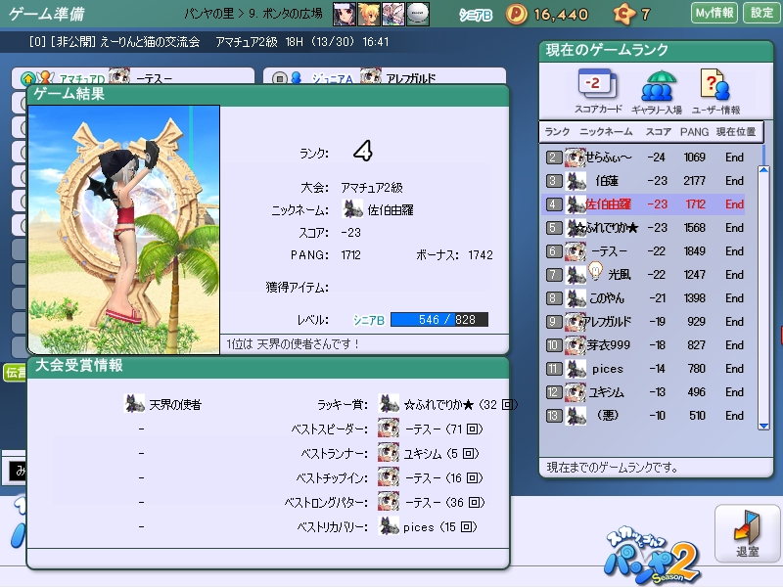
Task: Click avatar icon beside 芽衣999
Action: tap(576, 345)
